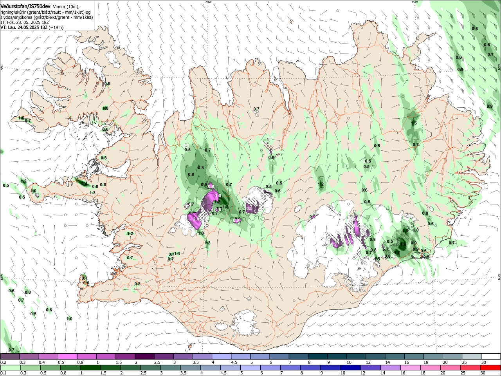This screenshot has width=501, height=376.
Task: Click the "15W" longitude label at top
Action: [414, 2]
